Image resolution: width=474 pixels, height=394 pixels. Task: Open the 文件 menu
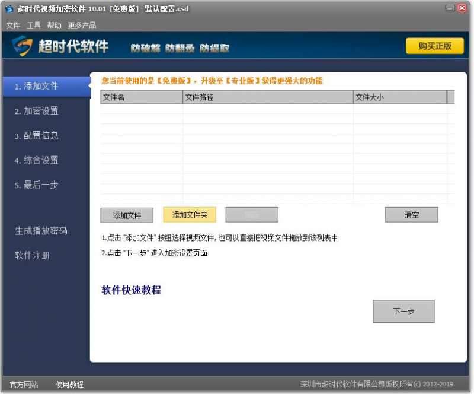[x=13, y=26]
